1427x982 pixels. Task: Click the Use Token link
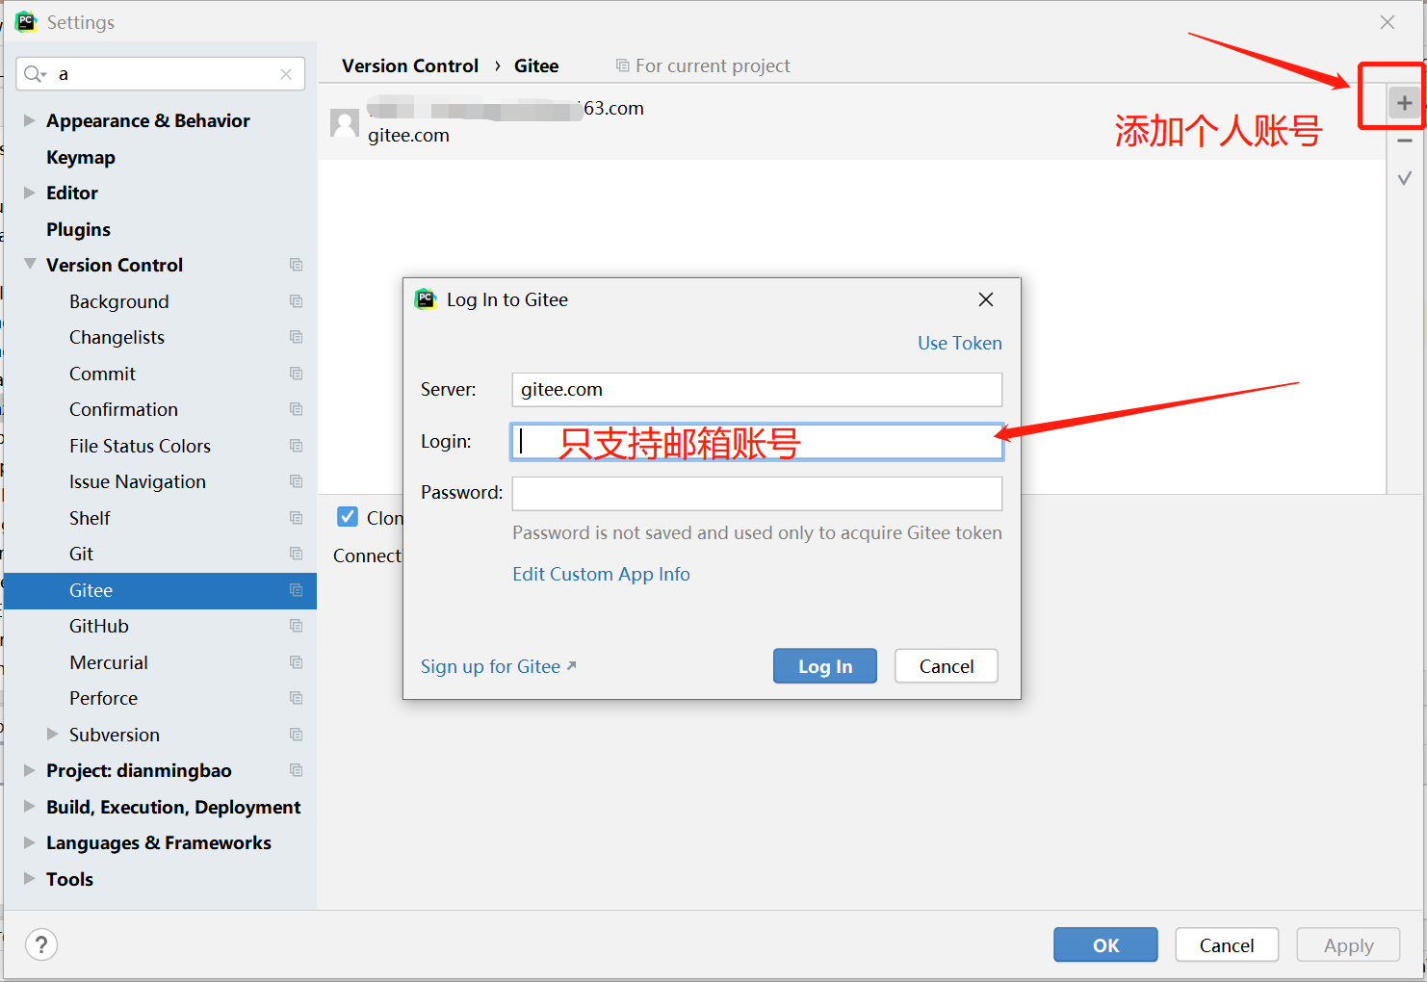point(959,343)
